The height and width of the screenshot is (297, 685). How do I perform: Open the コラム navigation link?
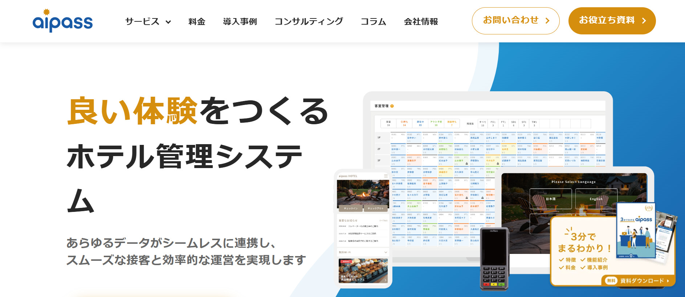pyautogui.click(x=373, y=22)
